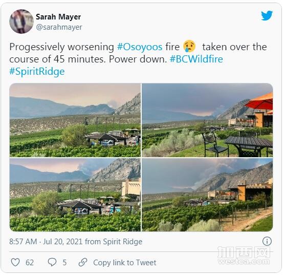The width and height of the screenshot is (285, 276).
Task: Open Sarah Mayer's profile avatar
Action: pyautogui.click(x=21, y=22)
